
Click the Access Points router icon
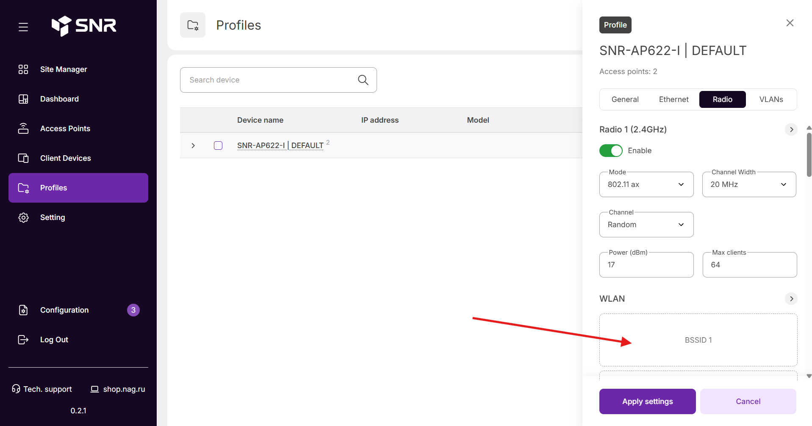click(23, 129)
